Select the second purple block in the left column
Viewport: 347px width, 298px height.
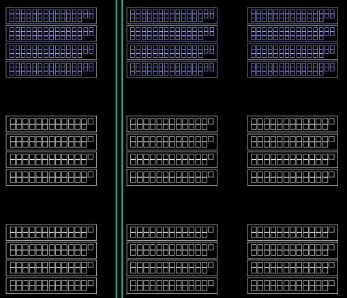[51, 33]
